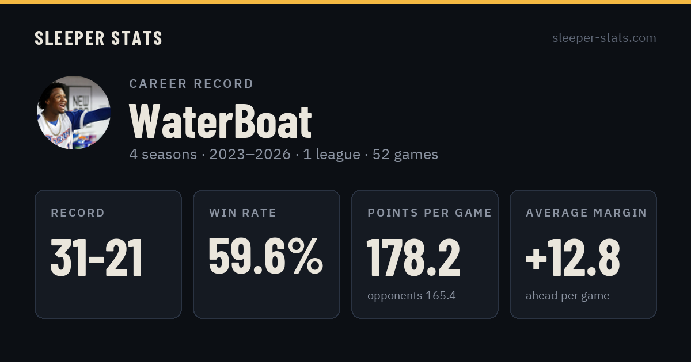Click the opponents 165.4 subtext

[412, 296]
